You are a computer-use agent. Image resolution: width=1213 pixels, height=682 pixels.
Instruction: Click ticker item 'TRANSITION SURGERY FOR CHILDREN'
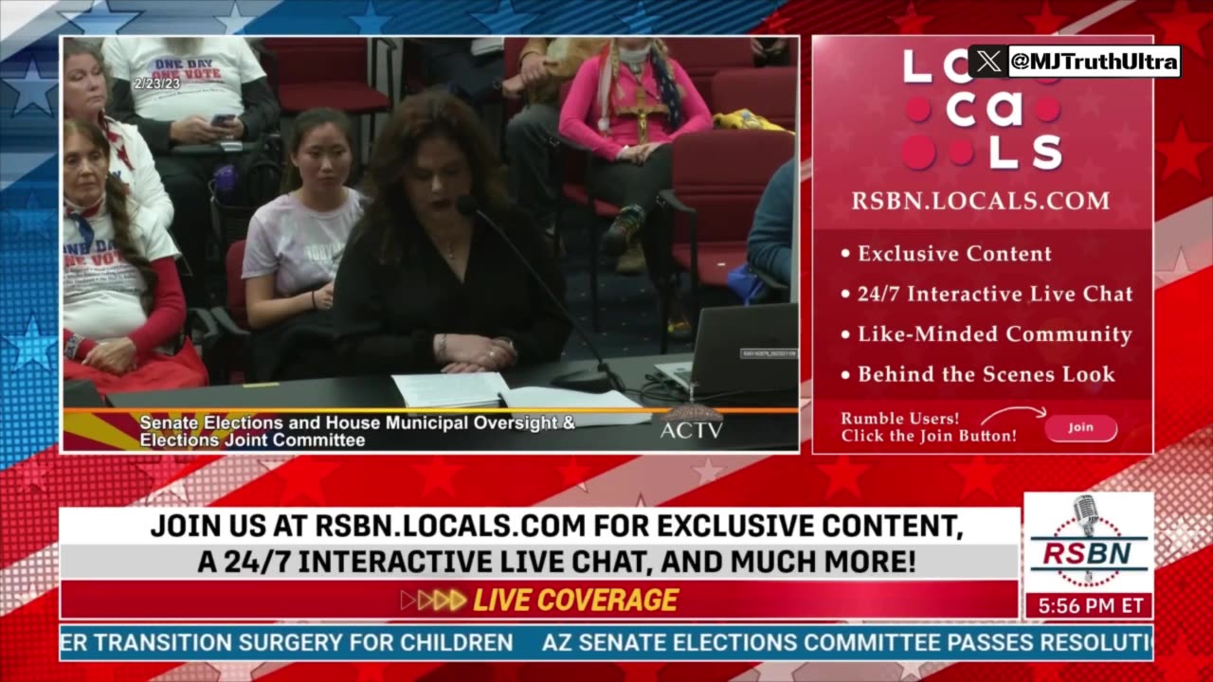(x=303, y=642)
